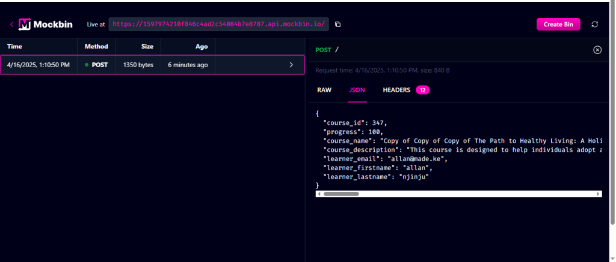The height and width of the screenshot is (262, 616).
Task: Click the horizontal scrollbar thumb under JSON
Action: (341, 194)
